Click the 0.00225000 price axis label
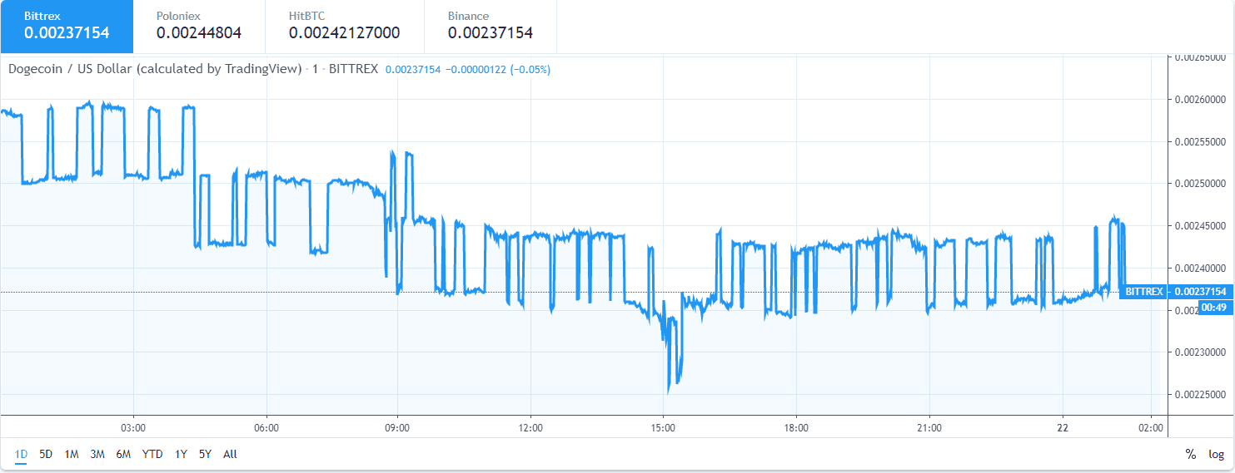Screen dimensions: 1235x473 coord(1202,394)
